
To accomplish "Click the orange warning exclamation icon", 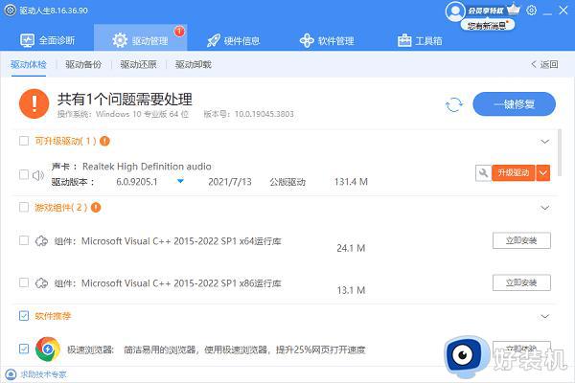I will (x=34, y=103).
